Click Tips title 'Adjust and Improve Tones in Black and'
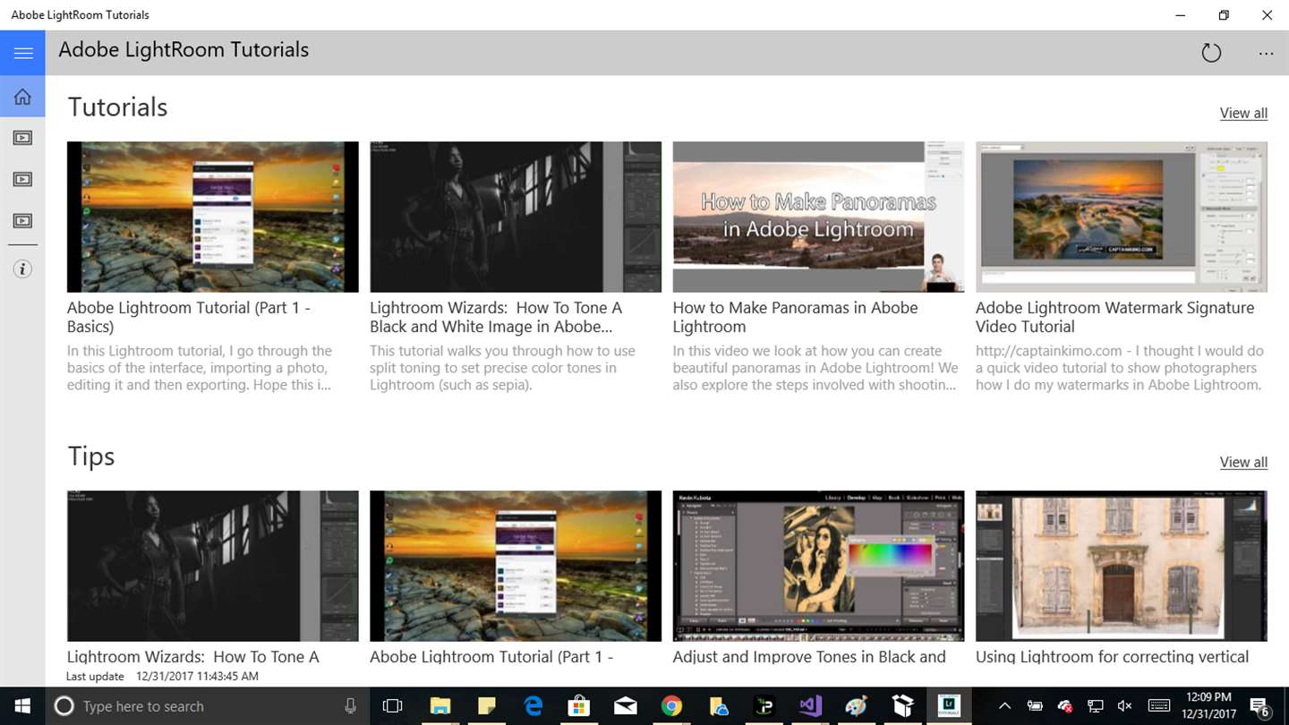 809,656
